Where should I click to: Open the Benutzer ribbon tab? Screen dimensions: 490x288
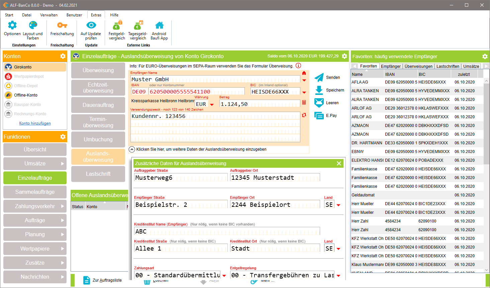click(x=74, y=15)
